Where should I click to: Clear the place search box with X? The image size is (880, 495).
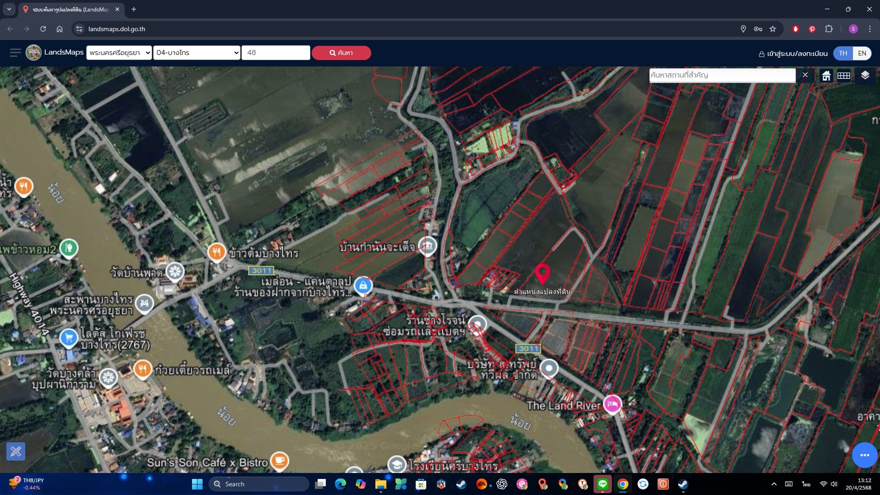[805, 75]
